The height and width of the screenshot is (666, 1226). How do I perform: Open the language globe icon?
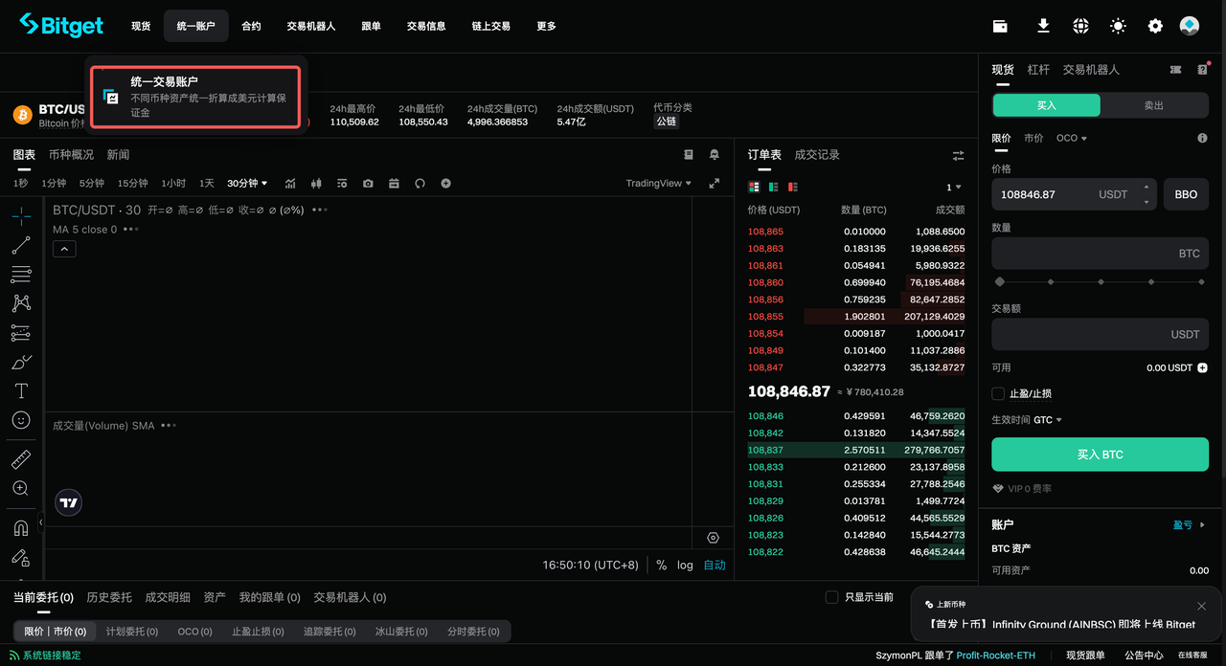coord(1080,26)
